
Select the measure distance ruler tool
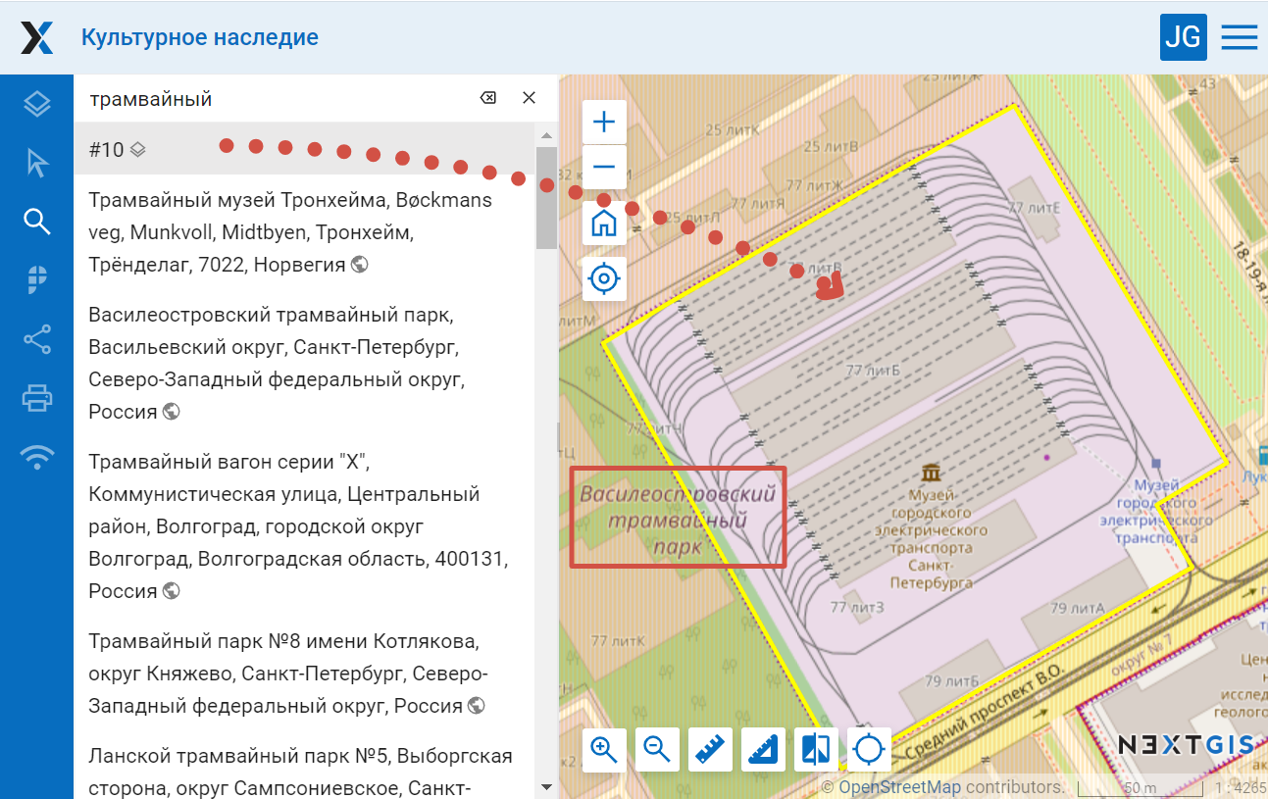[710, 750]
